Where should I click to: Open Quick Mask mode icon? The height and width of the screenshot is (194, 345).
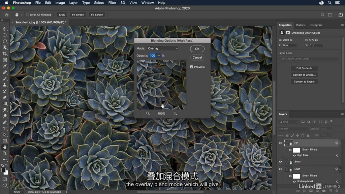tap(5, 179)
